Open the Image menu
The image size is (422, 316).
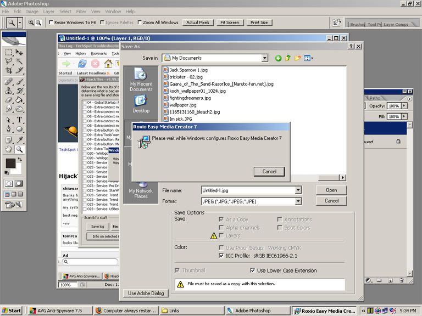pos(32,12)
